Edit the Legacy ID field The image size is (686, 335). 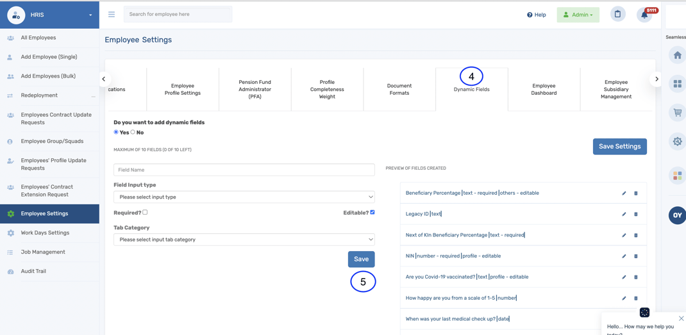pyautogui.click(x=624, y=215)
